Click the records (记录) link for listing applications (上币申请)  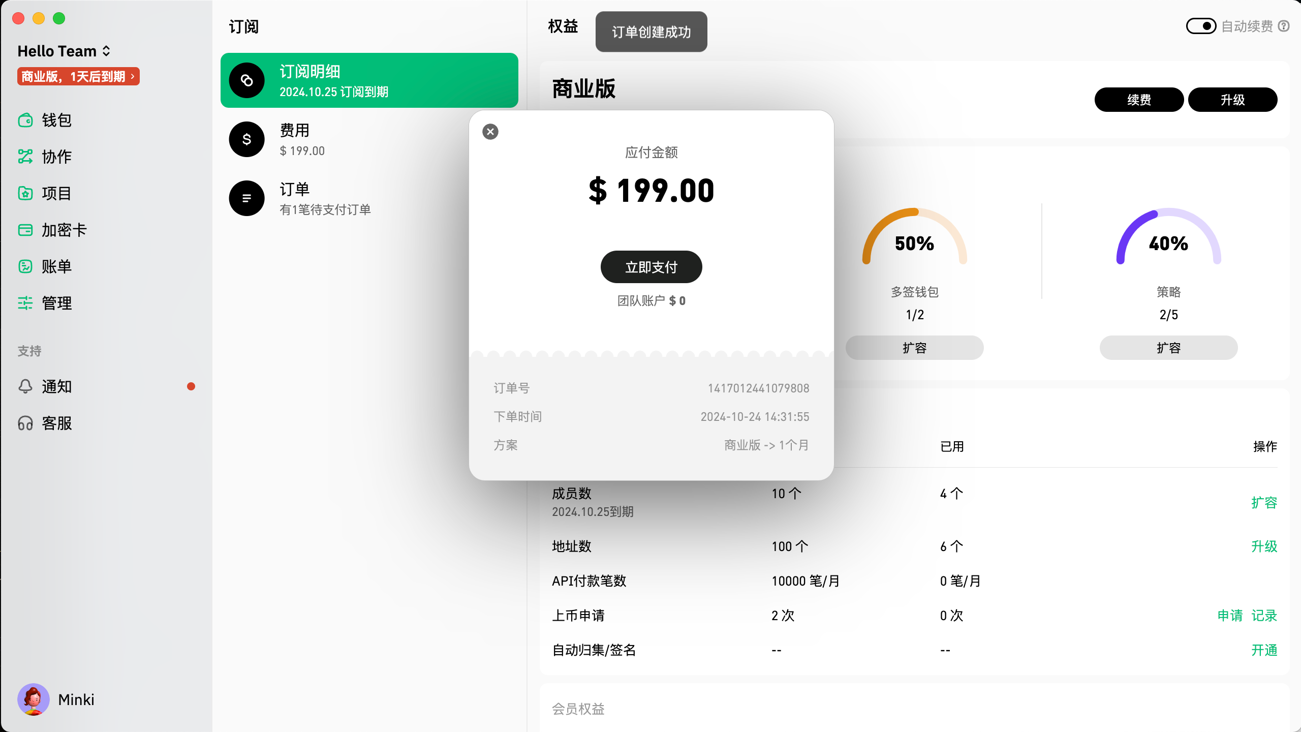tap(1264, 616)
